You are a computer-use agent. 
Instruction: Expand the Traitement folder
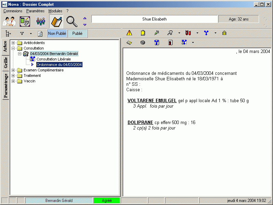point(13,76)
